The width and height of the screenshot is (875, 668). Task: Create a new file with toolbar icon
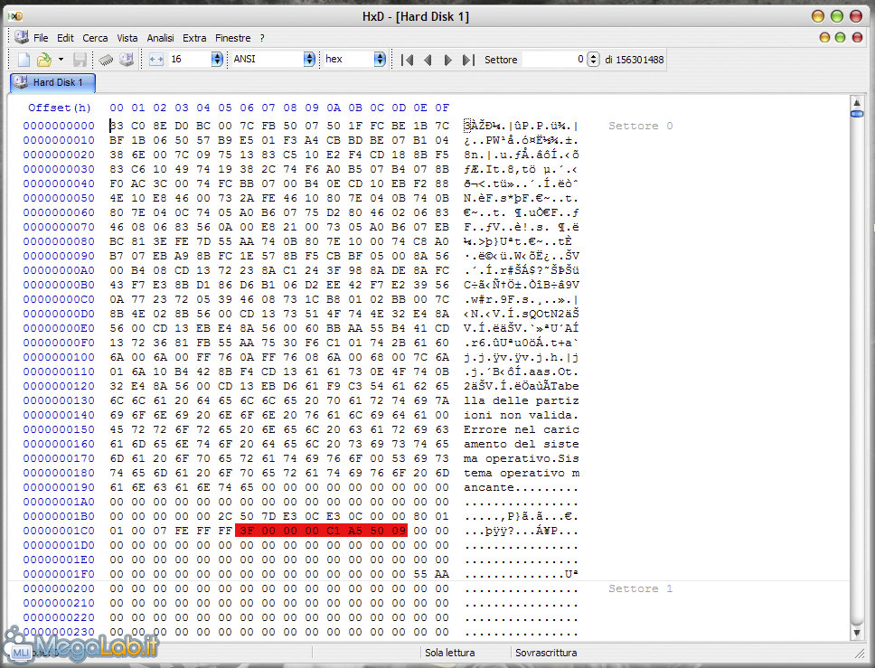(24, 59)
